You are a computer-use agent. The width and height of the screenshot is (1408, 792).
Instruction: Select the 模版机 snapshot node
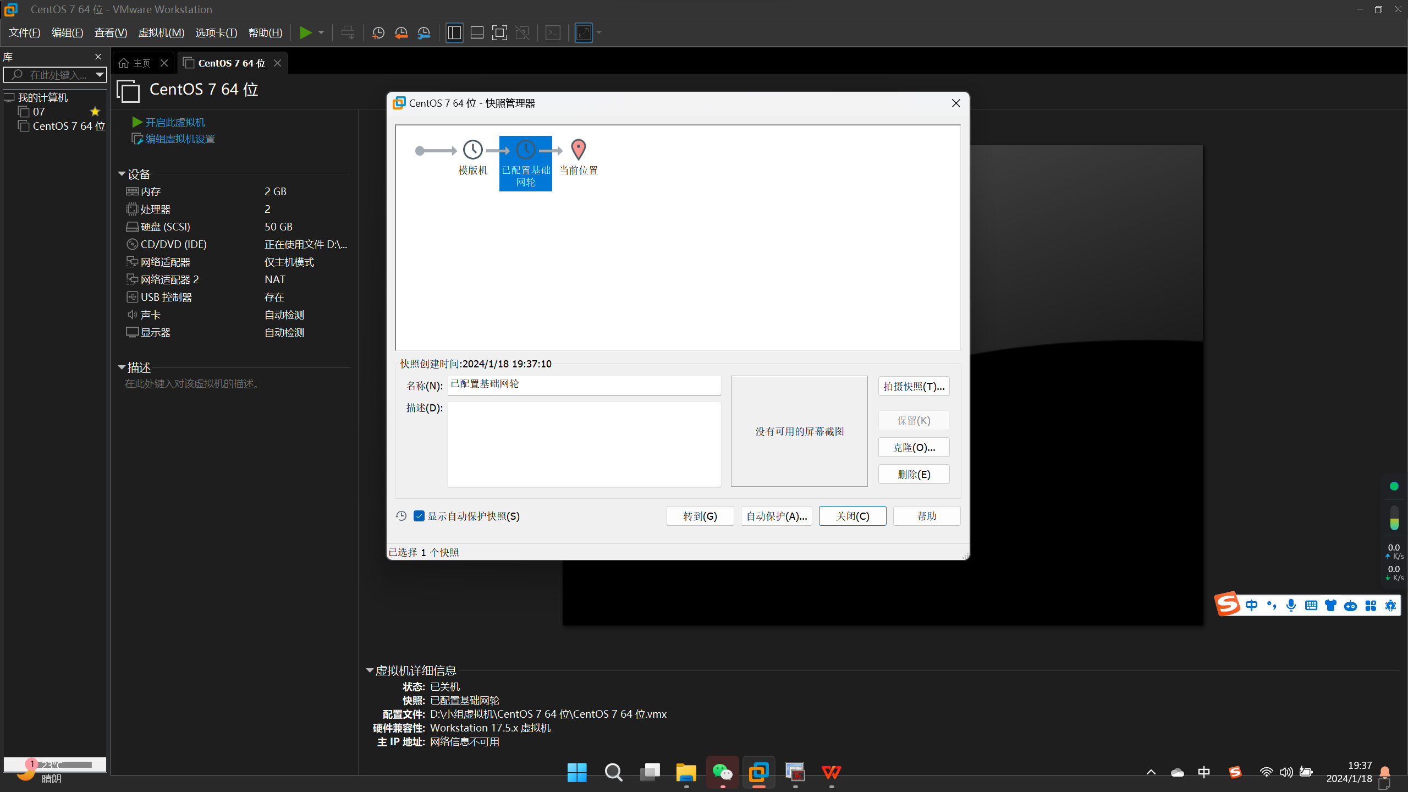tap(473, 157)
